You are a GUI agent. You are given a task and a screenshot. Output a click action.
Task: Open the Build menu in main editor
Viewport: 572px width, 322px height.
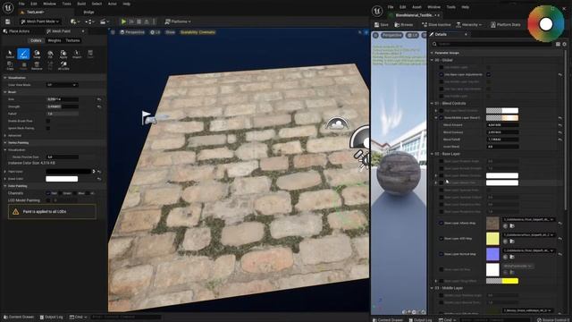(81, 4)
